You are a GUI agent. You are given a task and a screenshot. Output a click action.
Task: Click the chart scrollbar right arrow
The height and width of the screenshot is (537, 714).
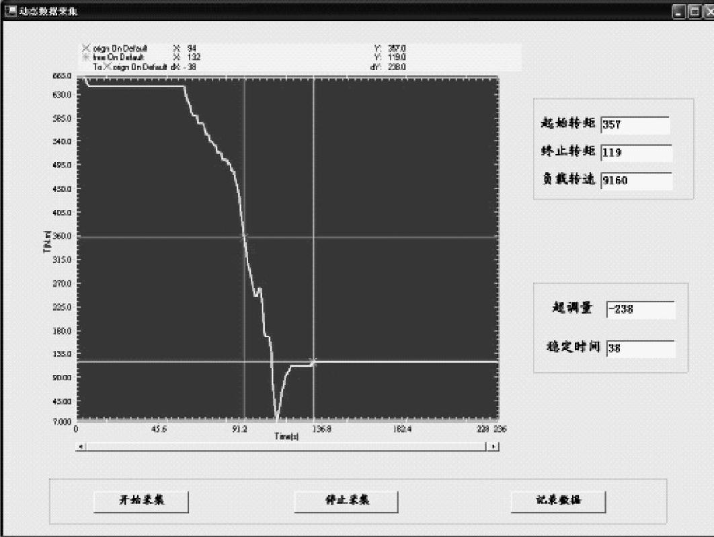(493, 446)
